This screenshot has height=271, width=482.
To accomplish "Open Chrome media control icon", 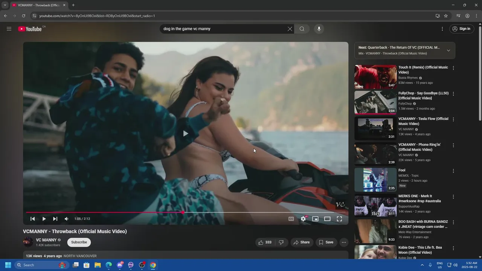I will [x=458, y=16].
